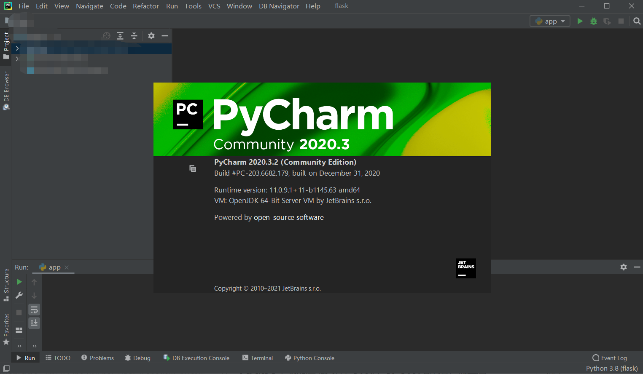Hide the Project tool window
Image resolution: width=643 pixels, height=374 pixels.
pos(165,36)
